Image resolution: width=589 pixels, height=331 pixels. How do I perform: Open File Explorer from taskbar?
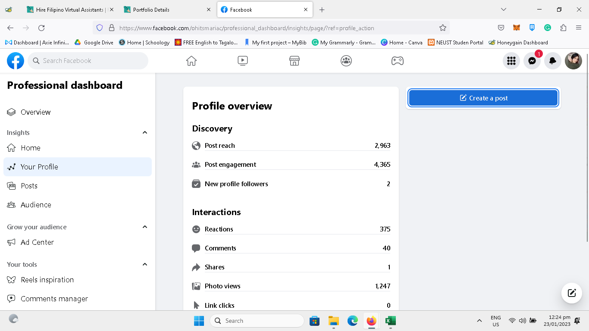(334, 321)
